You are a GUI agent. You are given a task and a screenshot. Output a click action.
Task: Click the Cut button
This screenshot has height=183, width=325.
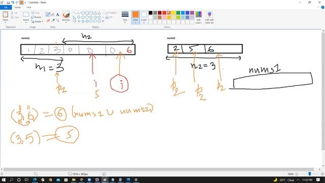pos(14,13)
